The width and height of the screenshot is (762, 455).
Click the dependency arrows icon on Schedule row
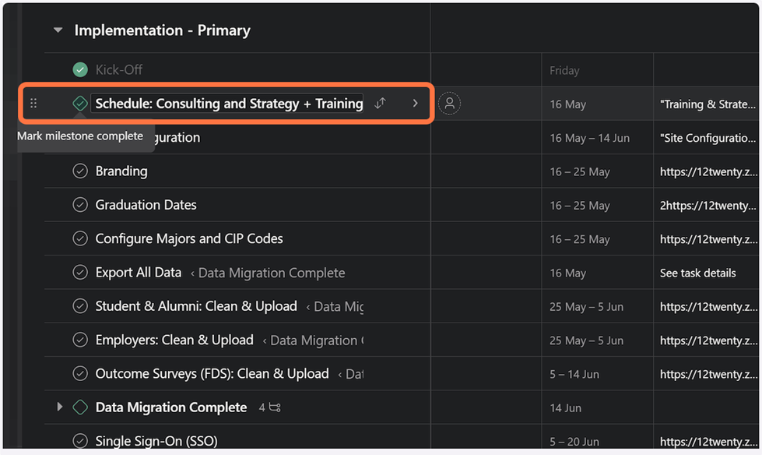380,103
